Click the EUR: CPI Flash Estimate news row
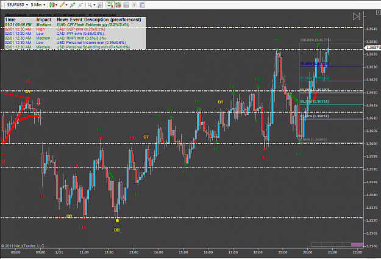Image resolution: width=381 pixels, height=259 pixels. [75, 24]
